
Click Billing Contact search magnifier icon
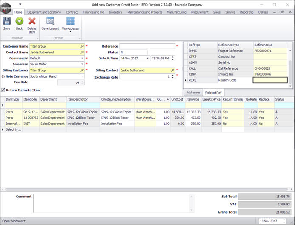(x=173, y=70)
